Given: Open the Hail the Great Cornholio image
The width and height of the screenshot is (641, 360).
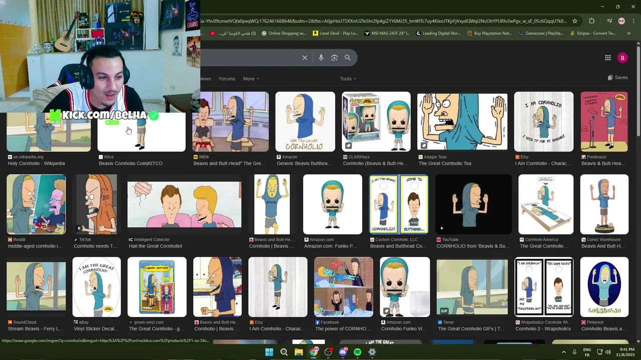Looking at the screenshot, I should (184, 204).
